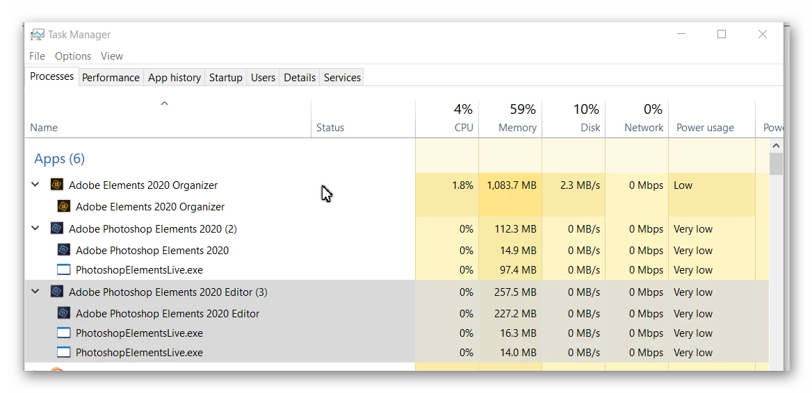This screenshot has width=812, height=393.
Task: Maximize the Task Manager window
Action: pos(722,34)
